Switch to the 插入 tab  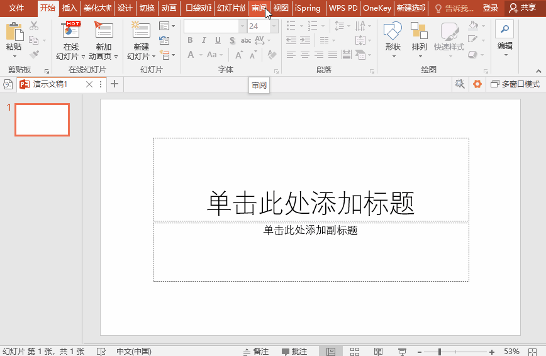(x=69, y=8)
